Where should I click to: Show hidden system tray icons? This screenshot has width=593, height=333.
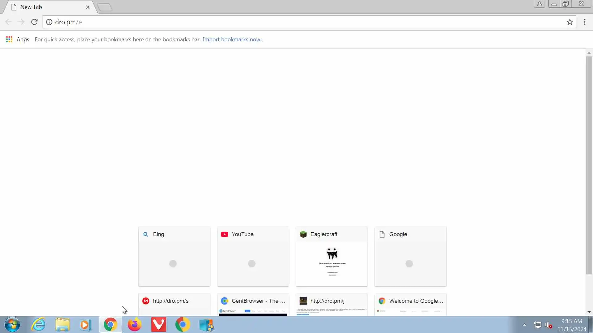tap(524, 325)
